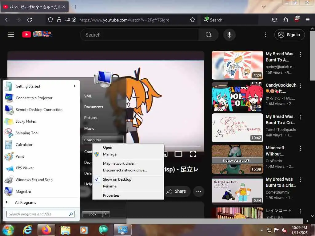Open options for the CandyCookieCh video

click(300, 86)
